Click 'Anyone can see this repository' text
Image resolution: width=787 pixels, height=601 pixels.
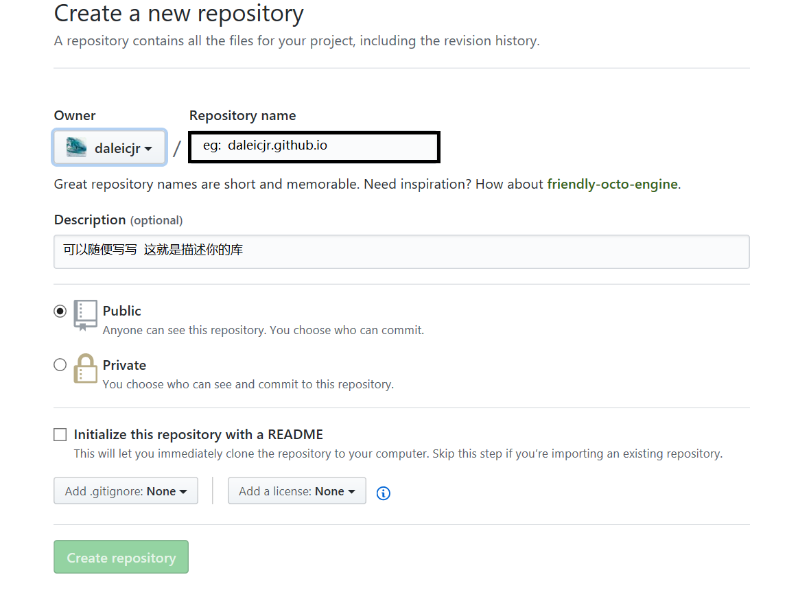point(263,330)
